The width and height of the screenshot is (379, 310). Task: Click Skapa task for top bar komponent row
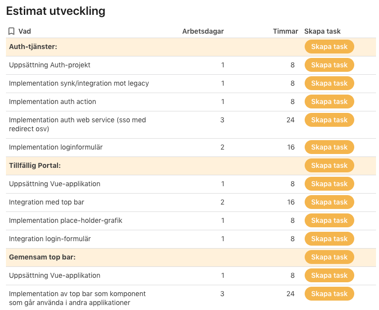pos(329,294)
